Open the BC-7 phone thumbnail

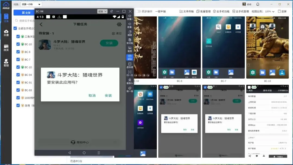point(224,47)
